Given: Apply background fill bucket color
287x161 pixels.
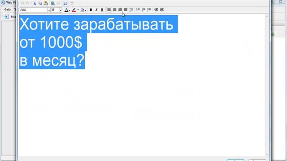Looking at the screenshot, I should 82,10.
